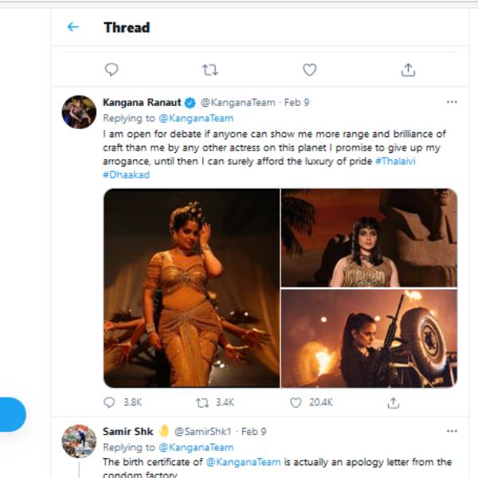
Task: Open more options on Kangana Ranaut's tweet
Action: point(452,102)
